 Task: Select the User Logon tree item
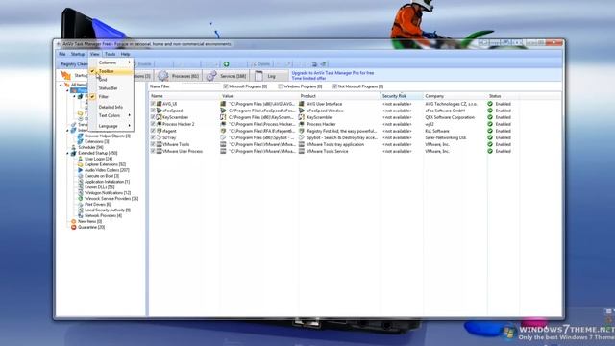pos(98,159)
